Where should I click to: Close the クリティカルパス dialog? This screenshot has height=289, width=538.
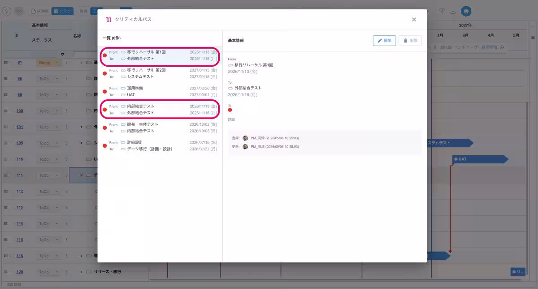tap(414, 20)
